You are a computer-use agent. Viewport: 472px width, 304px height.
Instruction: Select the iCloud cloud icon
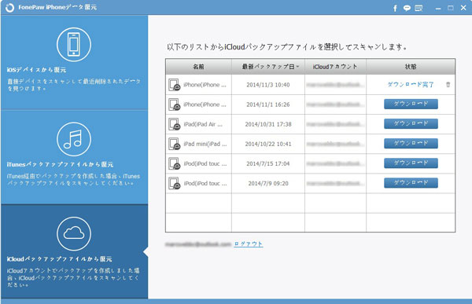tap(74, 233)
